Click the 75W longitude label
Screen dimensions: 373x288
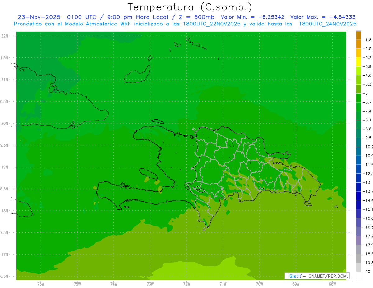pos(77,284)
